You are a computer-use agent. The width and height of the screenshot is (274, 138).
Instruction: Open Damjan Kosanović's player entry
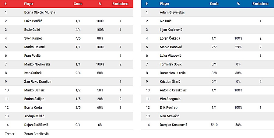pyautogui.click(x=173, y=125)
